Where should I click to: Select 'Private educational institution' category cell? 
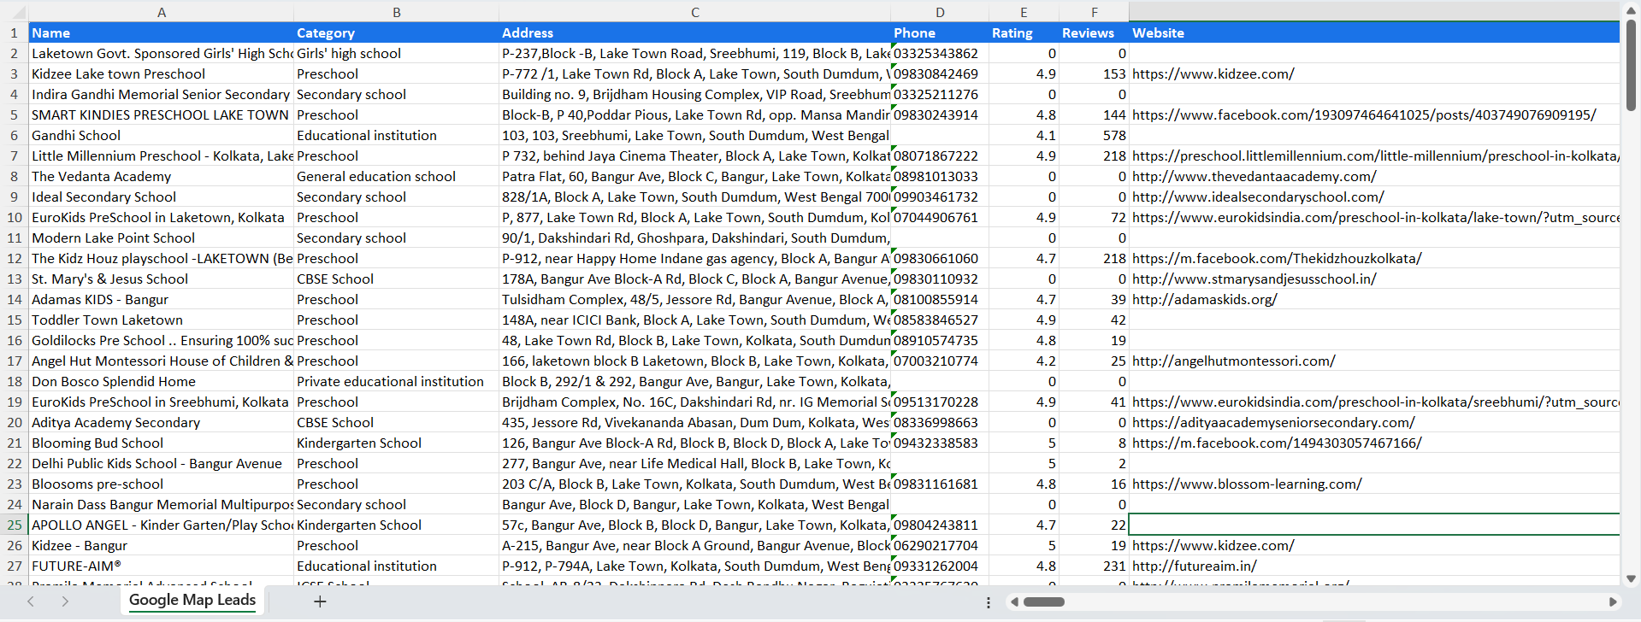[396, 381]
